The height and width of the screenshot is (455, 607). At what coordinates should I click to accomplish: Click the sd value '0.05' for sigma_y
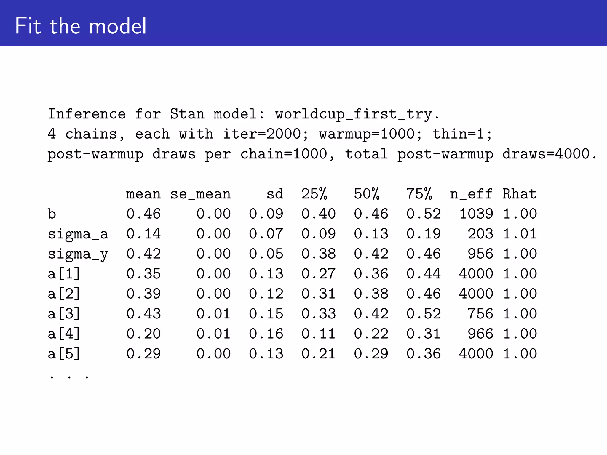[266, 254]
